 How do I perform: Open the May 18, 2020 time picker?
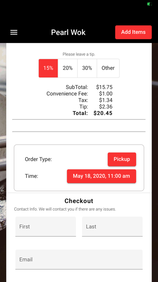coord(102,176)
